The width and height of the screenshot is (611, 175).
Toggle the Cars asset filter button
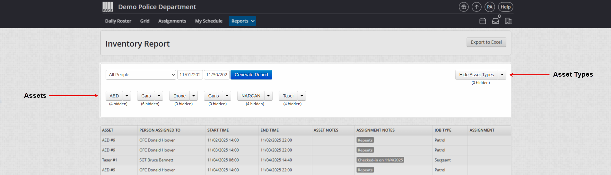[x=146, y=96]
